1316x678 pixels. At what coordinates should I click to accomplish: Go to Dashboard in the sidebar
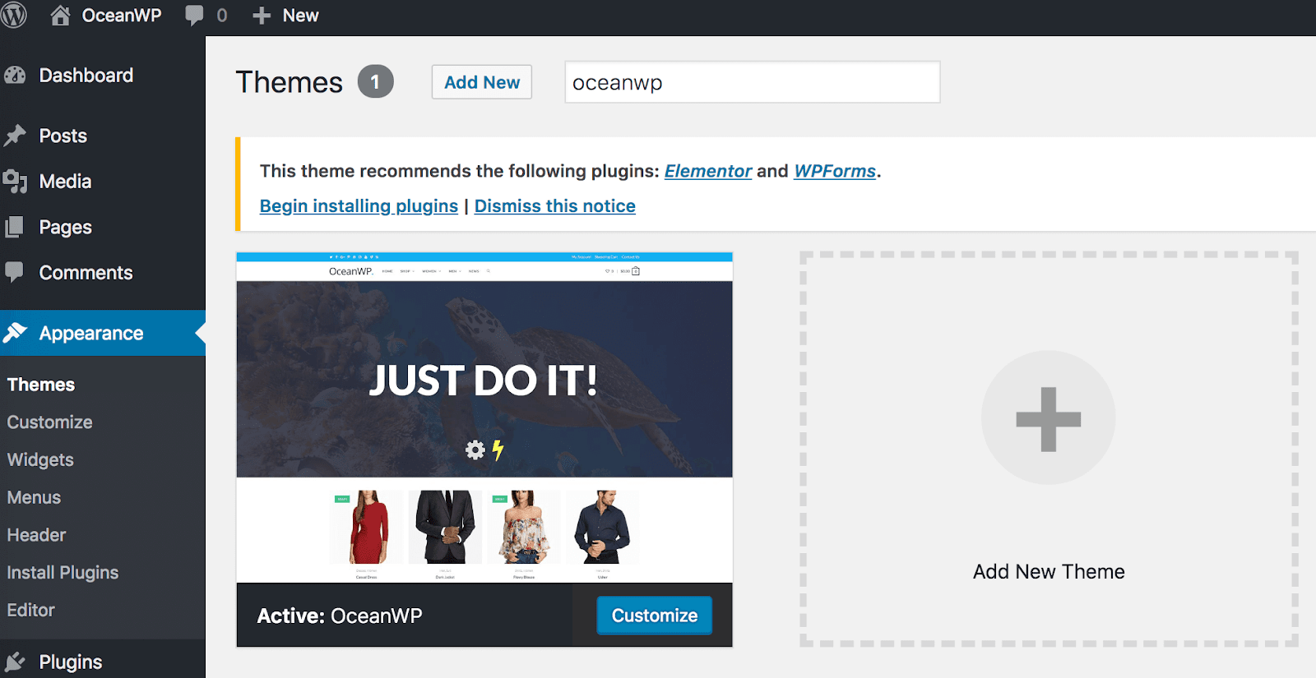point(86,76)
